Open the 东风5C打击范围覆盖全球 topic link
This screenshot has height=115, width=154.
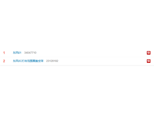[28, 61]
